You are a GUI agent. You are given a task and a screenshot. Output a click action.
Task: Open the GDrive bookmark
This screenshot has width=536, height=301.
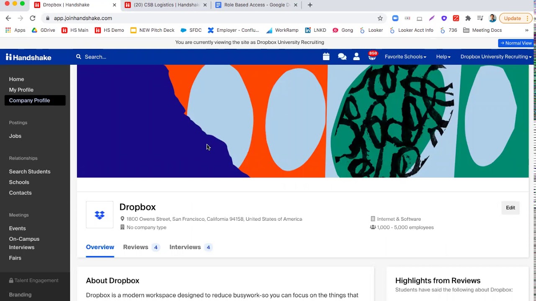click(x=44, y=30)
